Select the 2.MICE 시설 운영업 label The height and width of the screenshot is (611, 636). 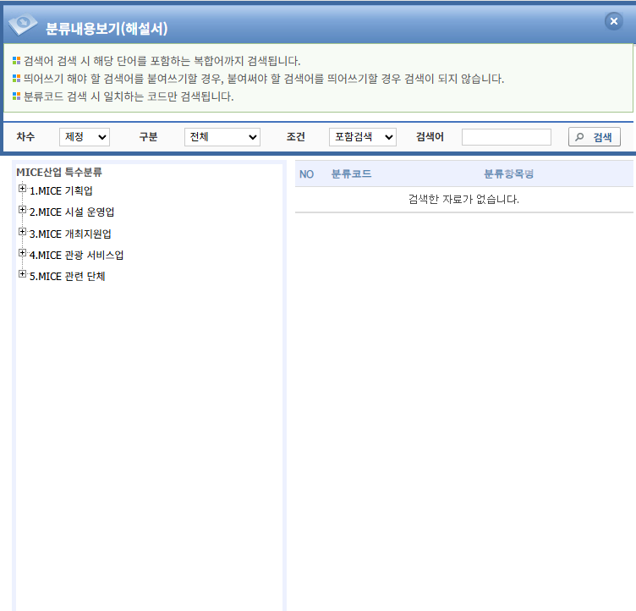coord(71,212)
